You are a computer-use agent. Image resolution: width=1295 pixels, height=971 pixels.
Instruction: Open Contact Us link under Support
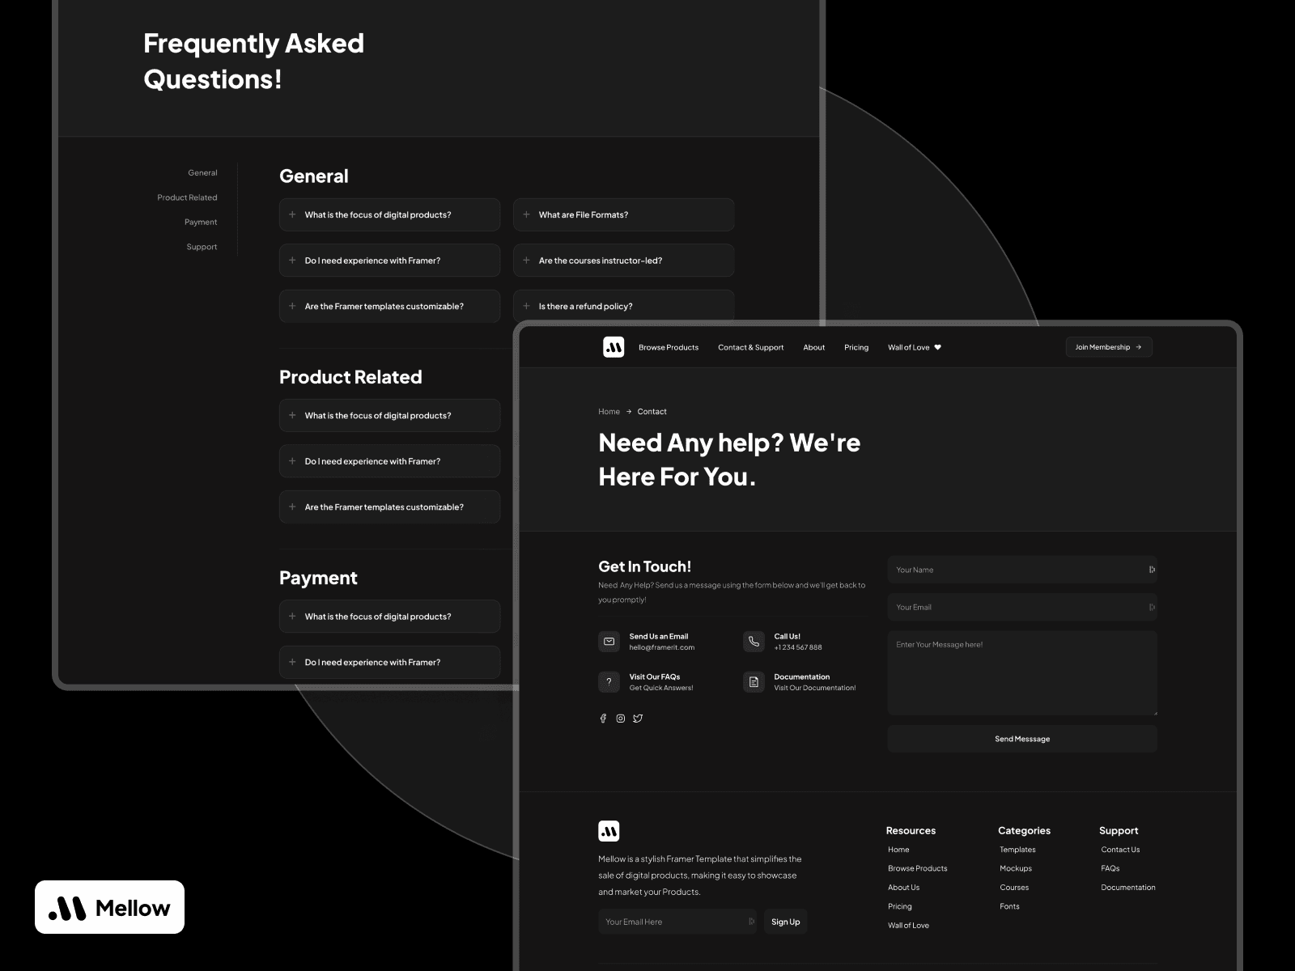(x=1120, y=850)
